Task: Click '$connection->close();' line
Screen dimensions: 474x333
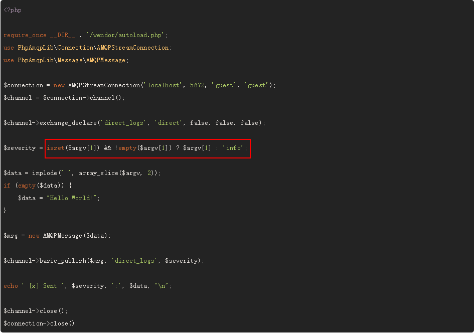Action: click(41, 323)
